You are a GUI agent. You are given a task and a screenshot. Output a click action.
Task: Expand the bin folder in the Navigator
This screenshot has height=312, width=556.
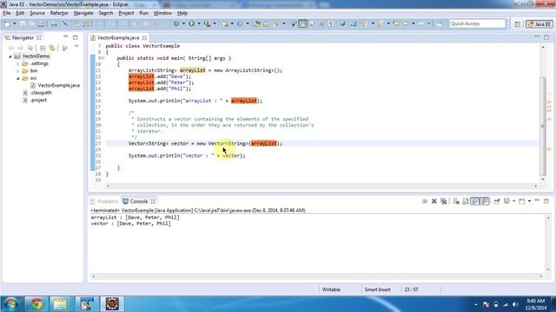(17, 71)
